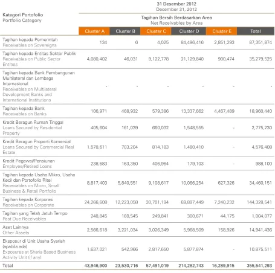
Task: Click overall grand total 355,541,293
Action: tap(259, 266)
